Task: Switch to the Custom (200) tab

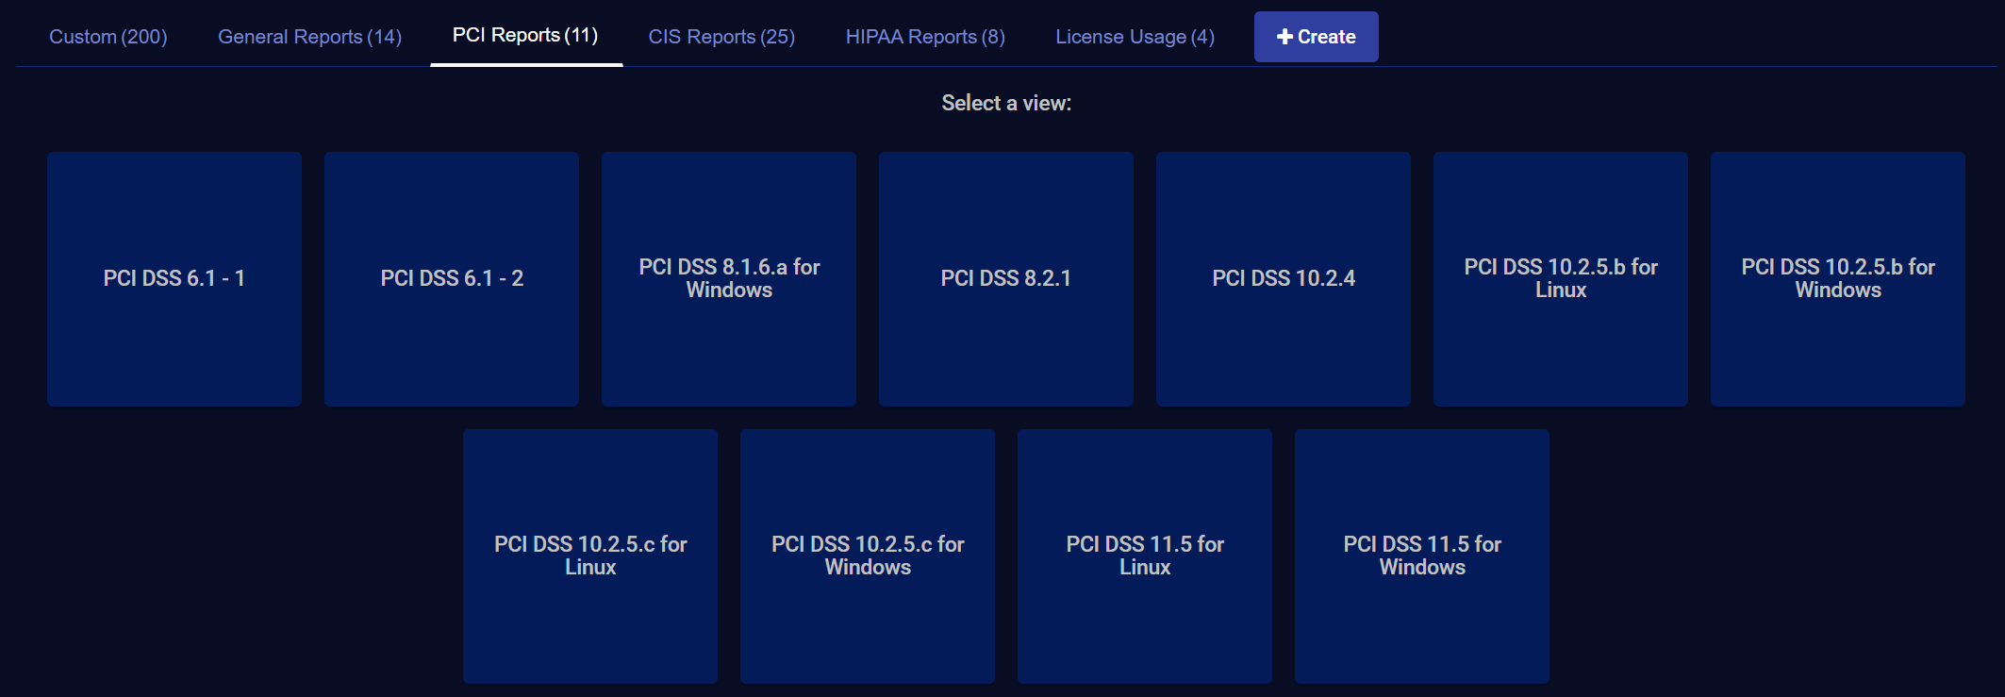Action: pos(108,37)
